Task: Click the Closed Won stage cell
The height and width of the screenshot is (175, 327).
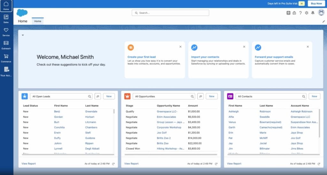Action: 133,149
